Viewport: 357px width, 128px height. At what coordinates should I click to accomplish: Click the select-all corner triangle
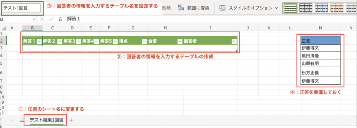coord(4,28)
